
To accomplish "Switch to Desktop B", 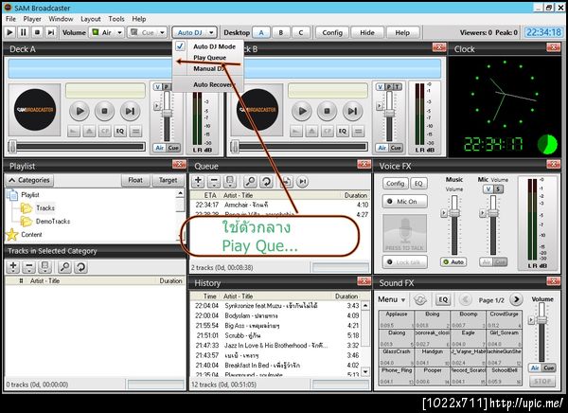I will tap(281, 32).
